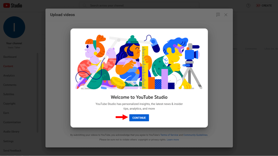Click the Learn more link
The width and height of the screenshot is (278, 156).
pos(173,140)
